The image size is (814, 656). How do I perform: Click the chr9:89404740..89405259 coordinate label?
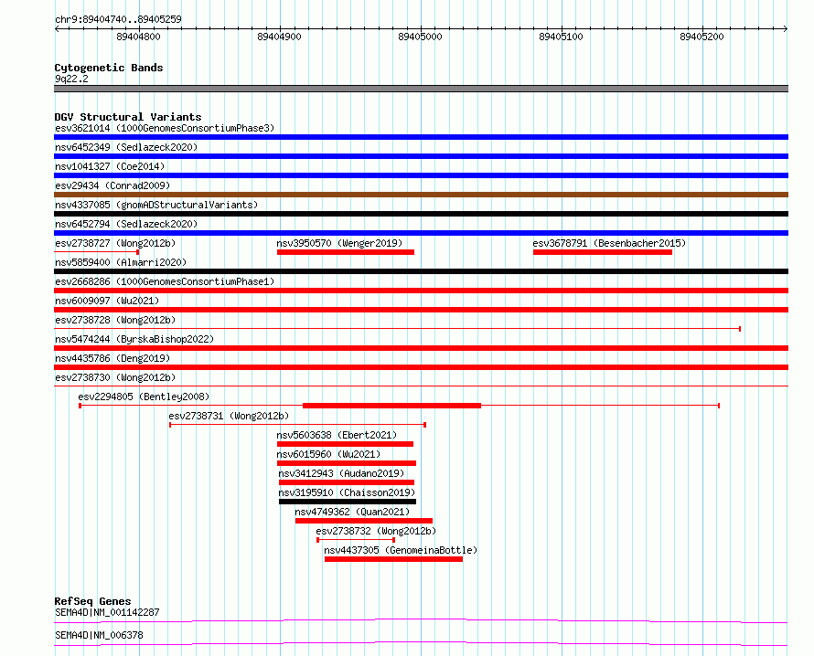(x=118, y=19)
